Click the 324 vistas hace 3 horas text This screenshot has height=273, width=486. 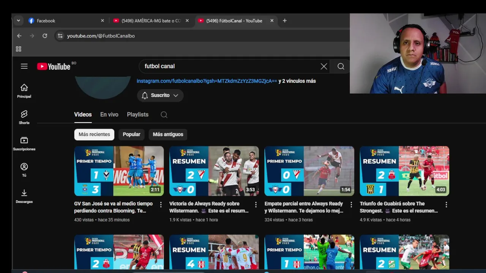[289, 220]
